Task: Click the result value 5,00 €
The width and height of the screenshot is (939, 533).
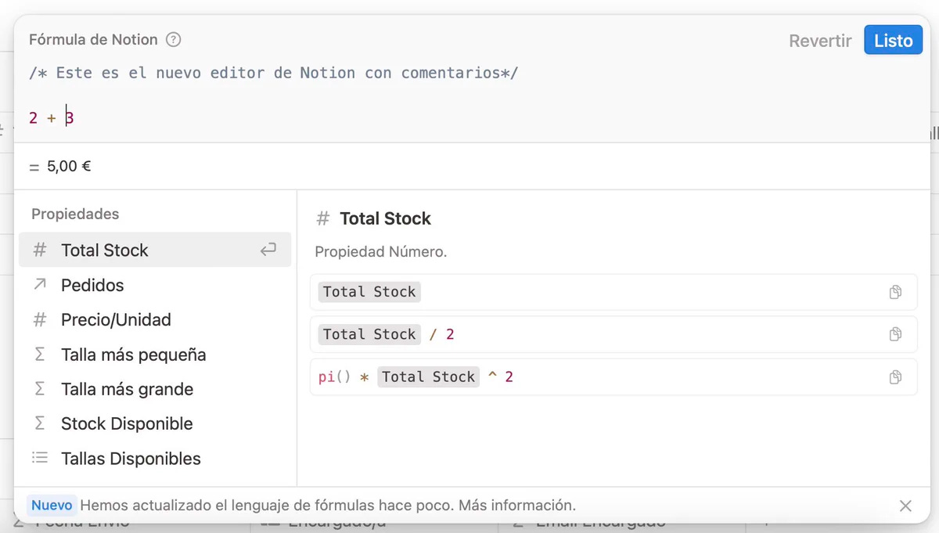Action: pos(69,166)
